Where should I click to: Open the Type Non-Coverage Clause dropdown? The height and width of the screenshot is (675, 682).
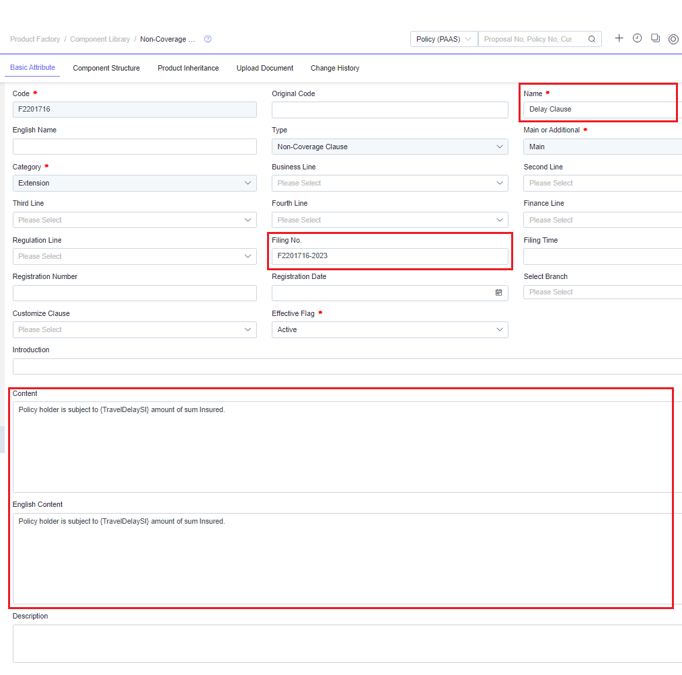pyautogui.click(x=389, y=147)
